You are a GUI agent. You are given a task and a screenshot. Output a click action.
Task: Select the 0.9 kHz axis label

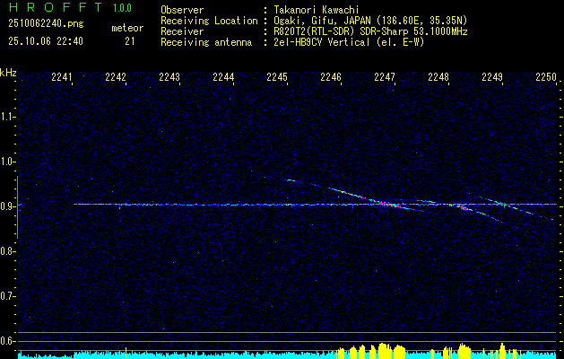[8, 206]
